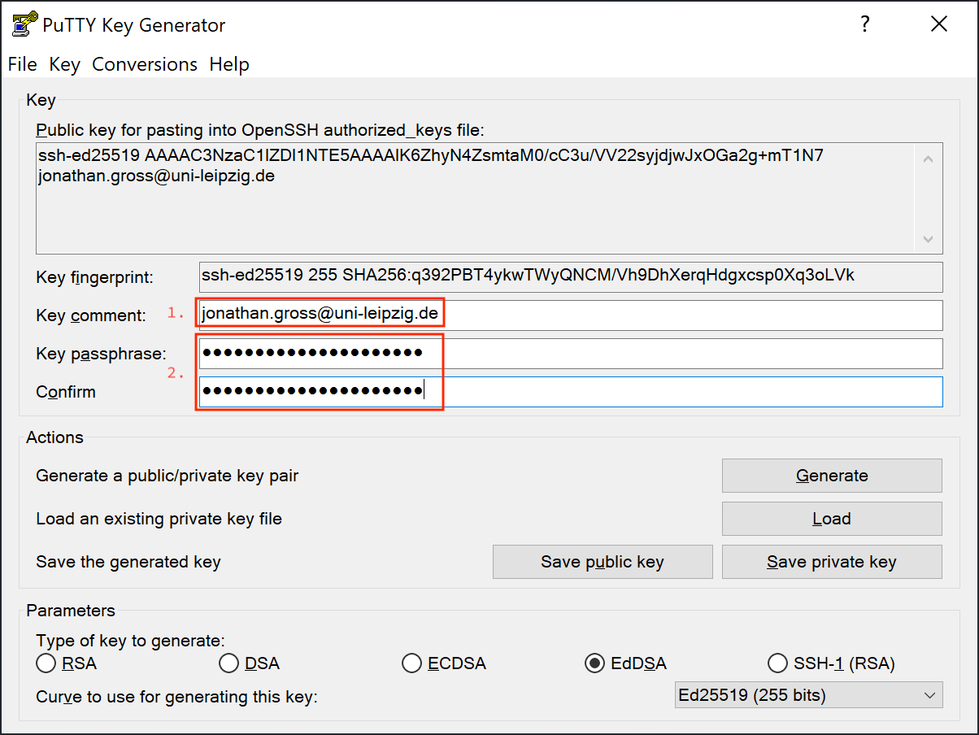
Task: Click the Key passphrase input field
Action: 571,354
